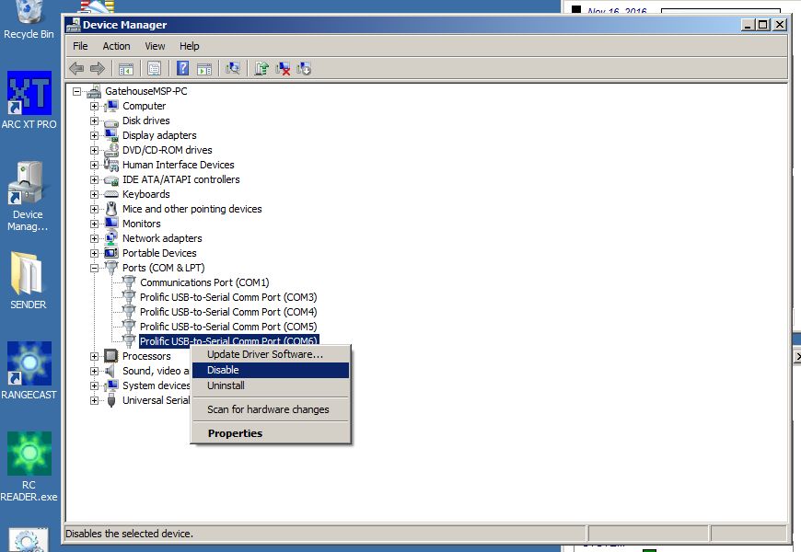The height and width of the screenshot is (552, 801).
Task: Click the GatehouseMSP-PC computer icon in the tree
Action: pos(94,91)
